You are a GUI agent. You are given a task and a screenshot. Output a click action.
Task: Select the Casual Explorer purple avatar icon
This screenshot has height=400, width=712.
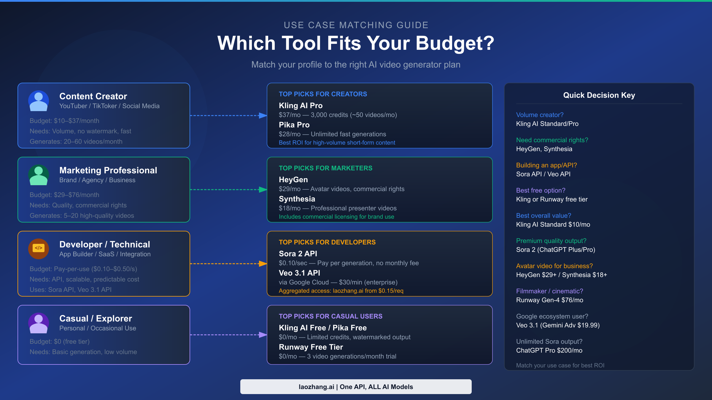coord(39,323)
